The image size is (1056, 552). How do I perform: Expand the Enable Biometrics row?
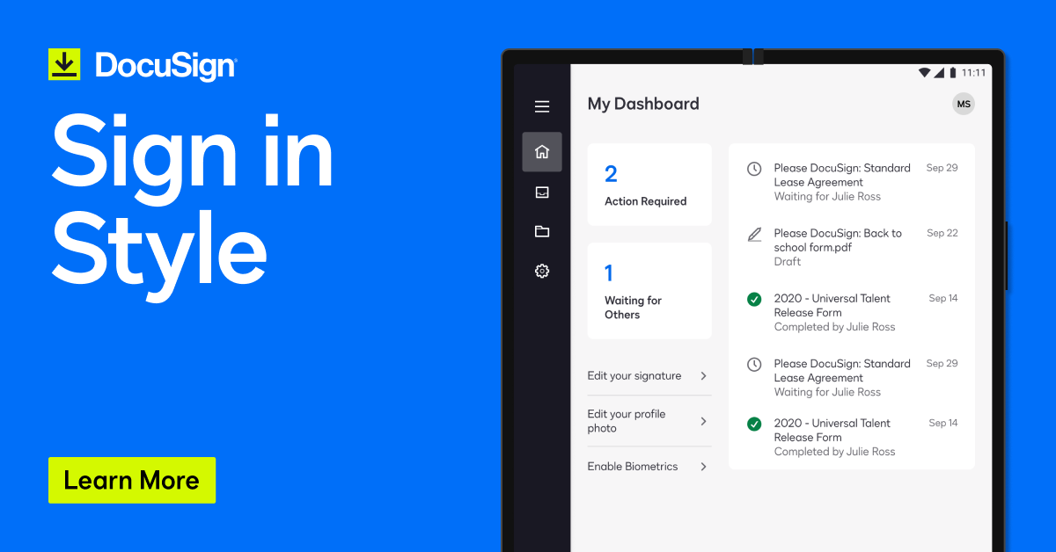pos(649,466)
